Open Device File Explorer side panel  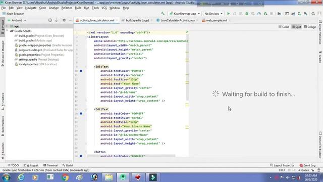tap(320, 145)
